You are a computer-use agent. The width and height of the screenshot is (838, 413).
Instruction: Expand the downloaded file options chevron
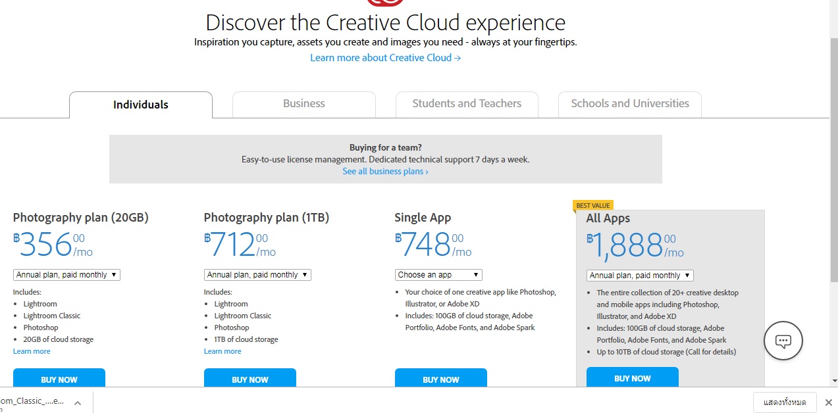pyautogui.click(x=77, y=402)
